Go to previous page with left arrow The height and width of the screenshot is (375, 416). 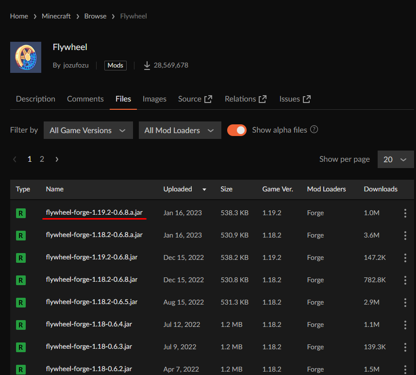[x=15, y=159]
